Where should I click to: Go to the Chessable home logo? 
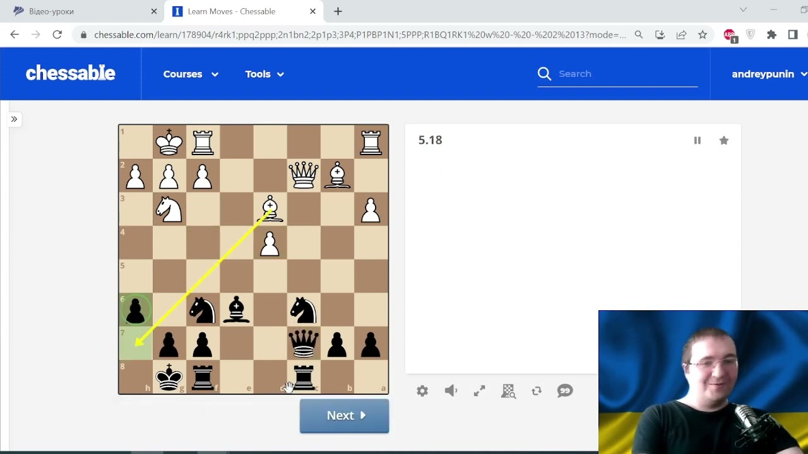point(71,73)
